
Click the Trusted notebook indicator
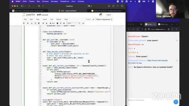88,19
